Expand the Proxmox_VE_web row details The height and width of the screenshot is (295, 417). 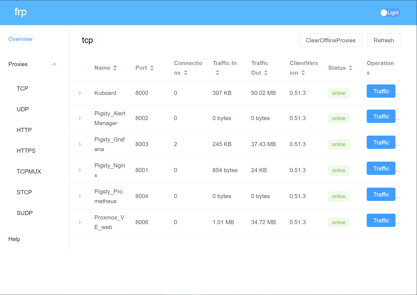(x=80, y=222)
